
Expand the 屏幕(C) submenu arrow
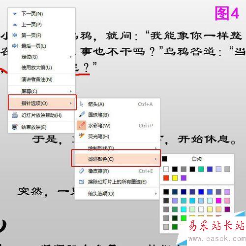tap(71, 91)
